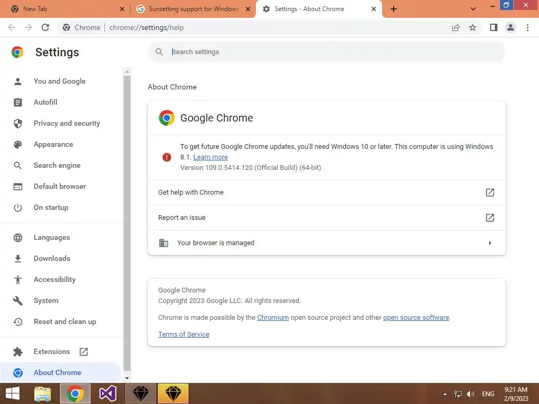Switch to Sunsetting support for Windows tab
Image resolution: width=539 pixels, height=404 pixels.
click(x=194, y=9)
